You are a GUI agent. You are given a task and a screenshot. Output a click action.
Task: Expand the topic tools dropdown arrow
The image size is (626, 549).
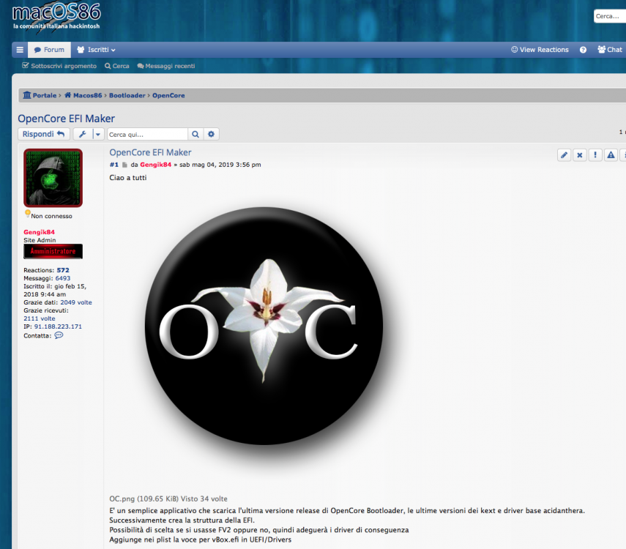point(98,134)
